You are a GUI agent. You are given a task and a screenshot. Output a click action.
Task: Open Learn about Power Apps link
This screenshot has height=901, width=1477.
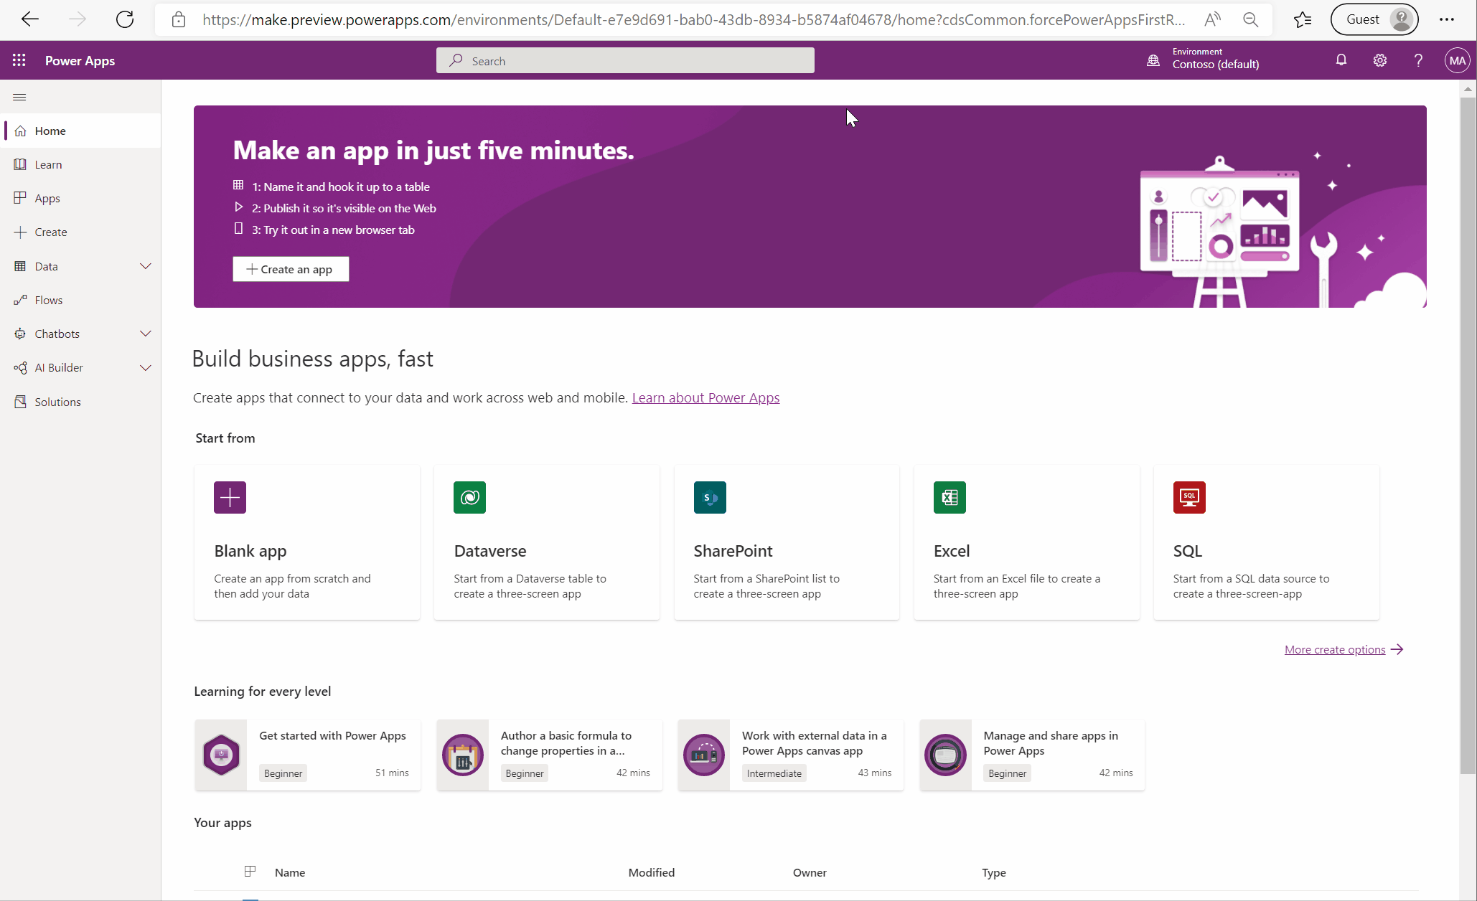point(705,397)
